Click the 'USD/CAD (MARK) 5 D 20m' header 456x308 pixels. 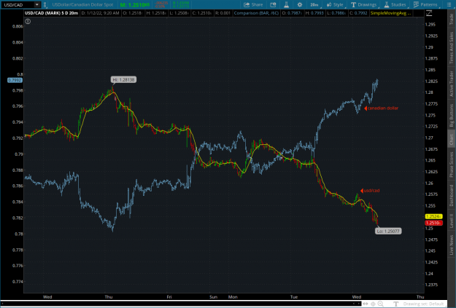52,13
